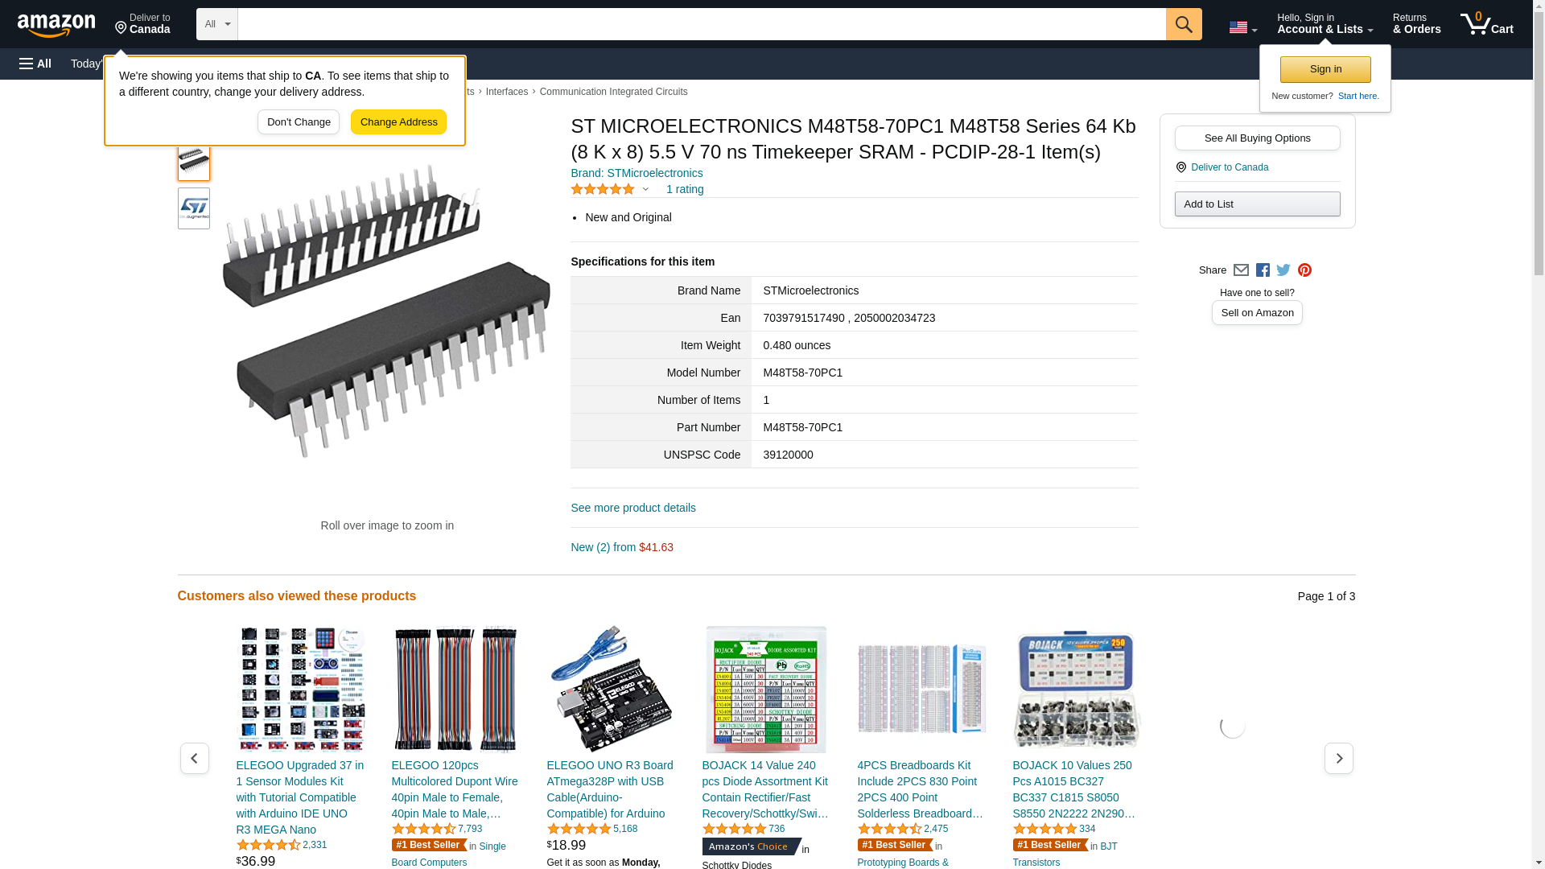The image size is (1545, 869).
Task: Select the ST logo product thumbnail
Action: click(x=194, y=208)
